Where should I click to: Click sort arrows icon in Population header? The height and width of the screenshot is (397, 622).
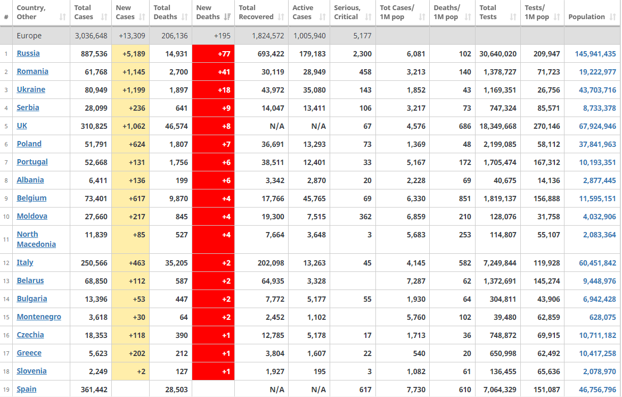click(x=613, y=17)
